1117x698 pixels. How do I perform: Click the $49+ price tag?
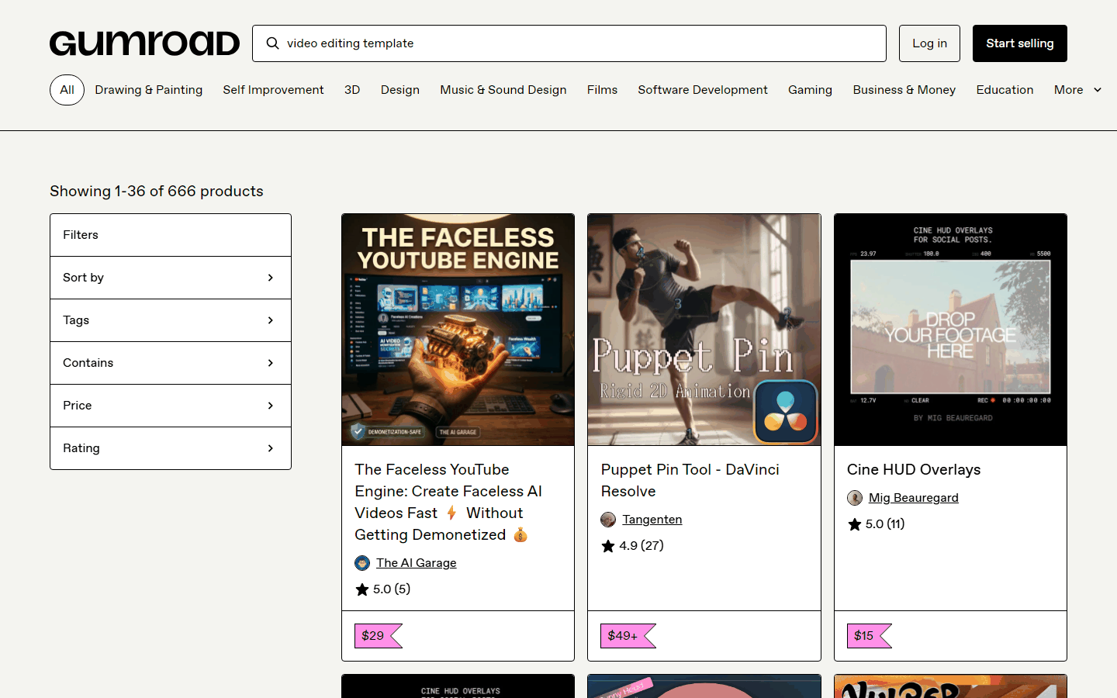pyautogui.click(x=628, y=636)
